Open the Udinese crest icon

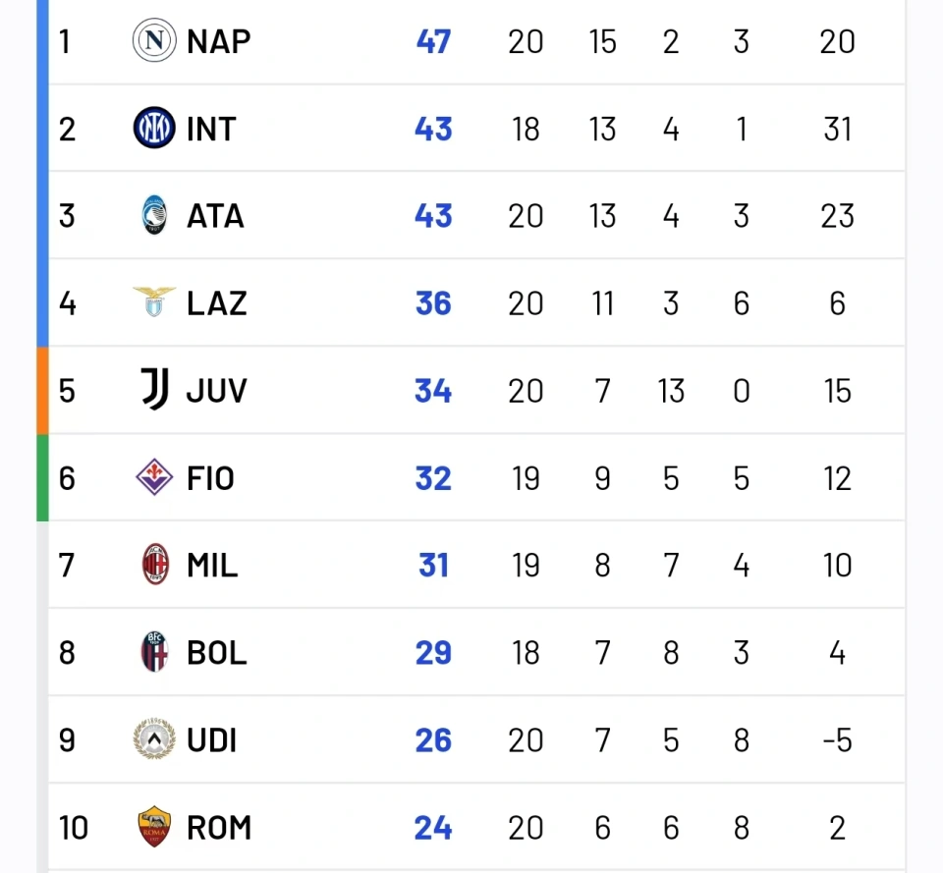tap(154, 738)
